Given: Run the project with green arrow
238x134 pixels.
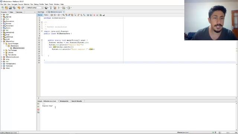Looking at the screenshot, I should coord(59,8).
